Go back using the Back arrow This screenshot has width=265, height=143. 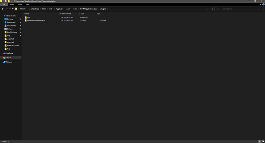click(x=3, y=9)
